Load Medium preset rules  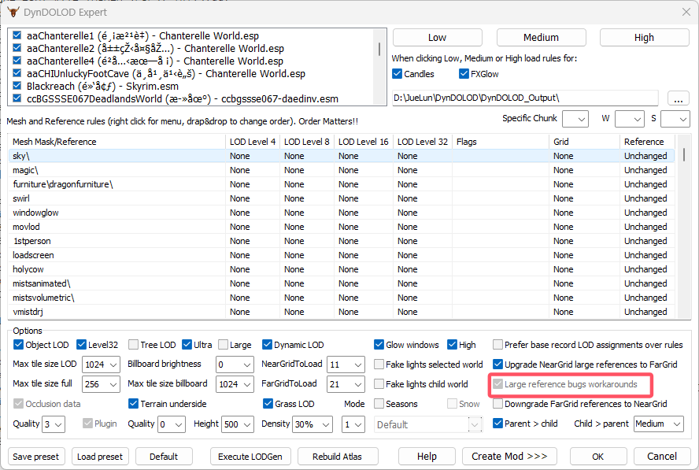coord(541,38)
